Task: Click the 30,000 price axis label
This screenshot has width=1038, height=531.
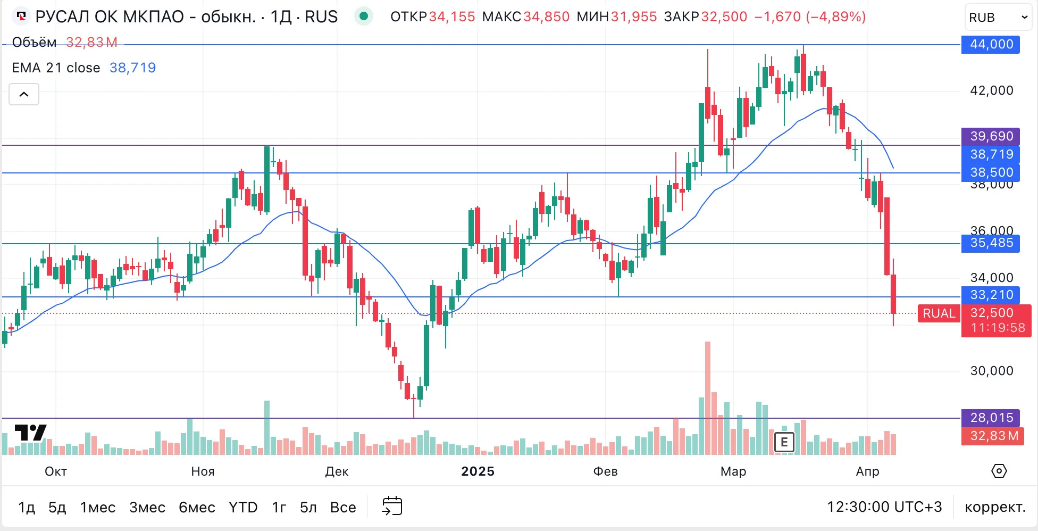Action: 992,371
